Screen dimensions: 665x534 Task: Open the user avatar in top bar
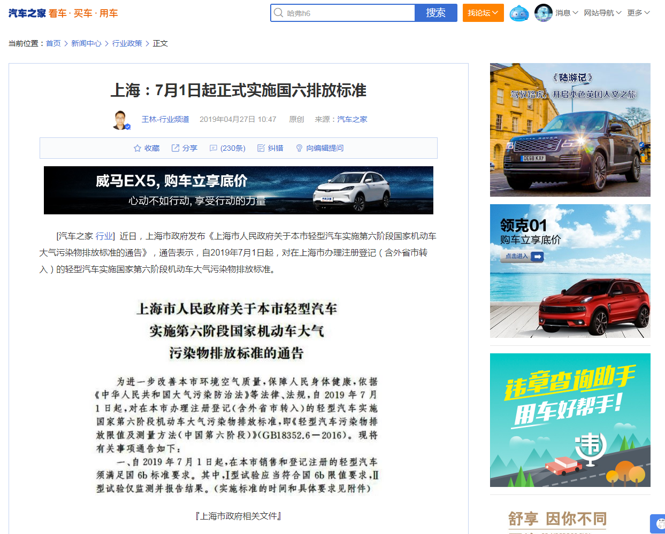tap(544, 13)
